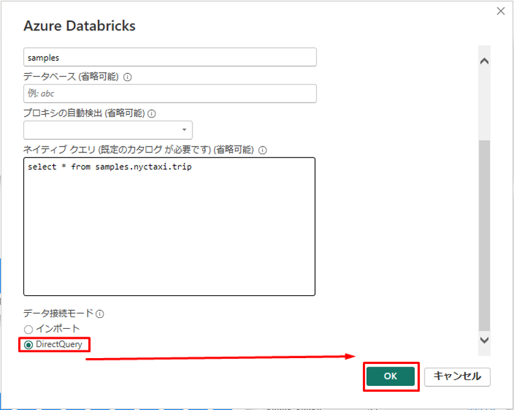Screen dimensions: 514x410
Task: Click the データベース field with 例: abc
Action: (x=170, y=93)
